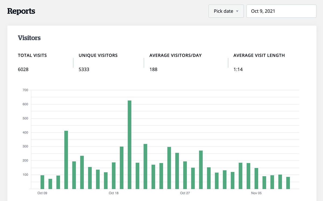
Task: Open the Pick date dropdown
Action: pyautogui.click(x=226, y=11)
